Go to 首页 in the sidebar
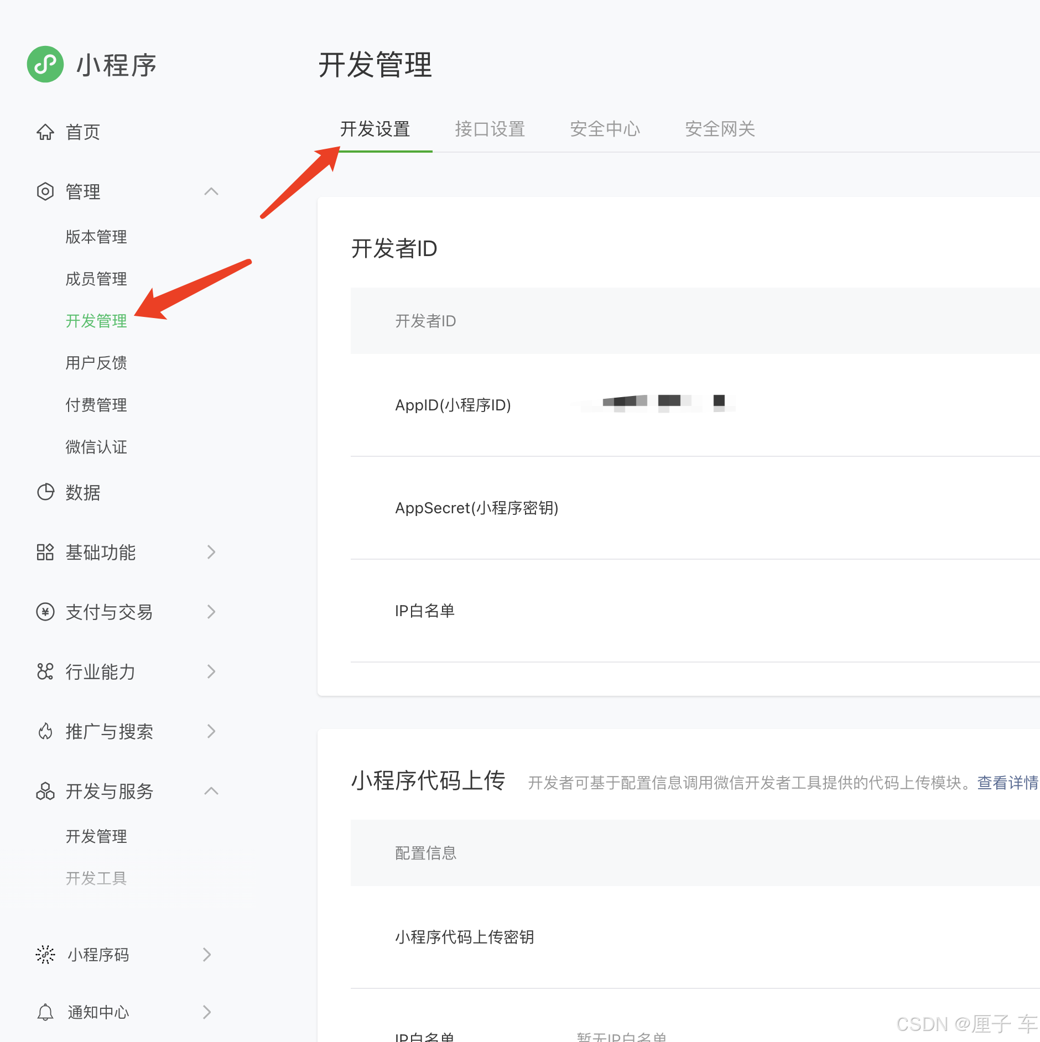The image size is (1040, 1042). pos(83,132)
